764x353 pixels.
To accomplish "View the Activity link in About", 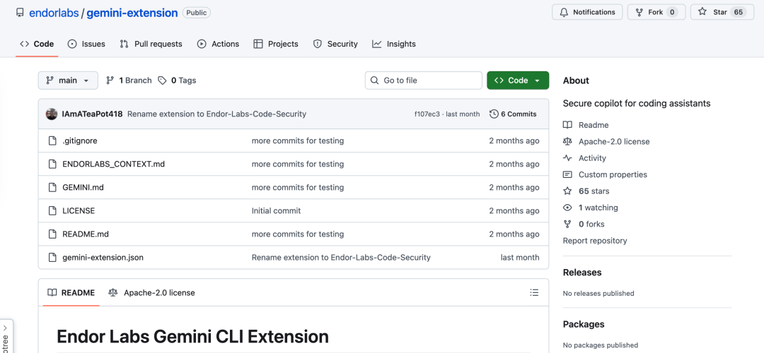I will tap(592, 158).
